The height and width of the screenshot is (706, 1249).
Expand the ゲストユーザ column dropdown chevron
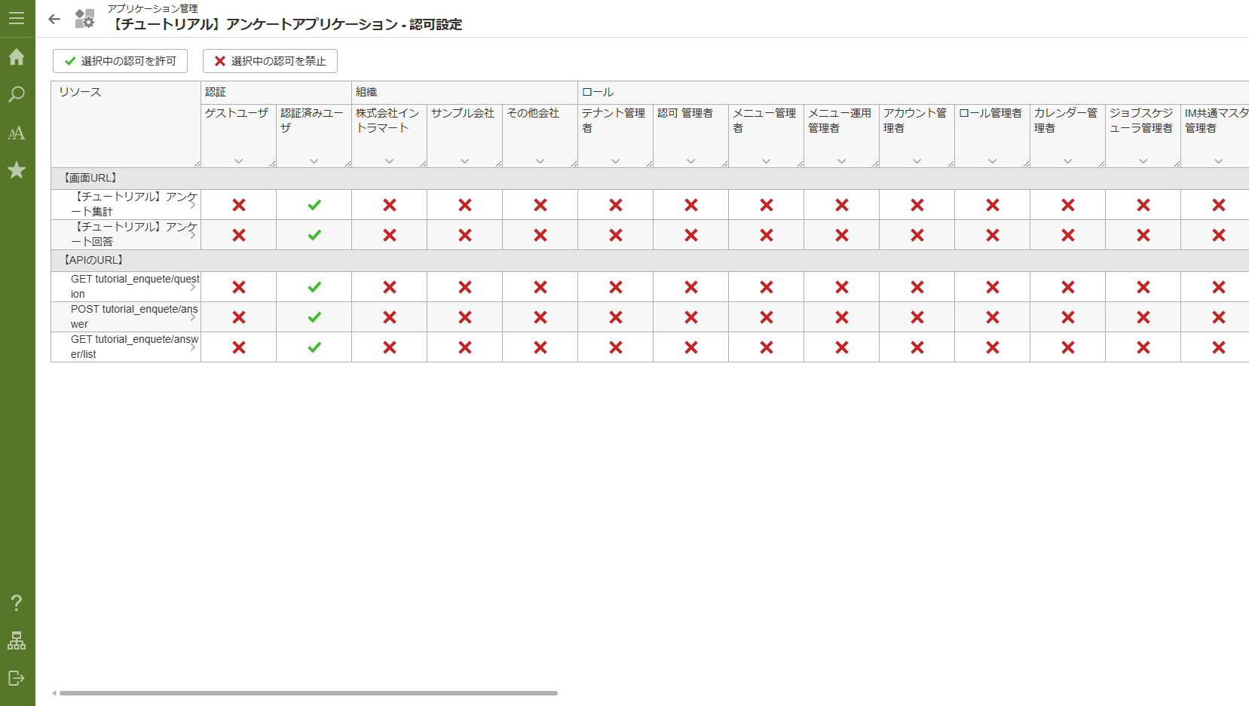[x=239, y=161]
